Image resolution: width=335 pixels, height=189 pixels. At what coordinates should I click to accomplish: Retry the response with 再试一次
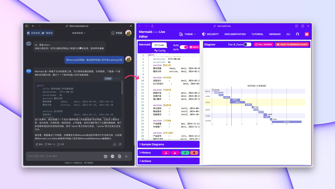[50, 144]
